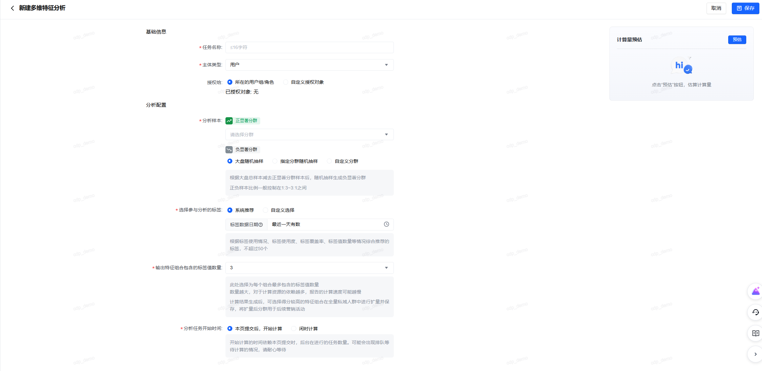Collapse the floating sidebar with the chevron

click(756, 354)
